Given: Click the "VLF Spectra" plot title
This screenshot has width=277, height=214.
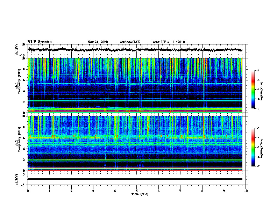Looking at the screenshot, I should (40, 42).
